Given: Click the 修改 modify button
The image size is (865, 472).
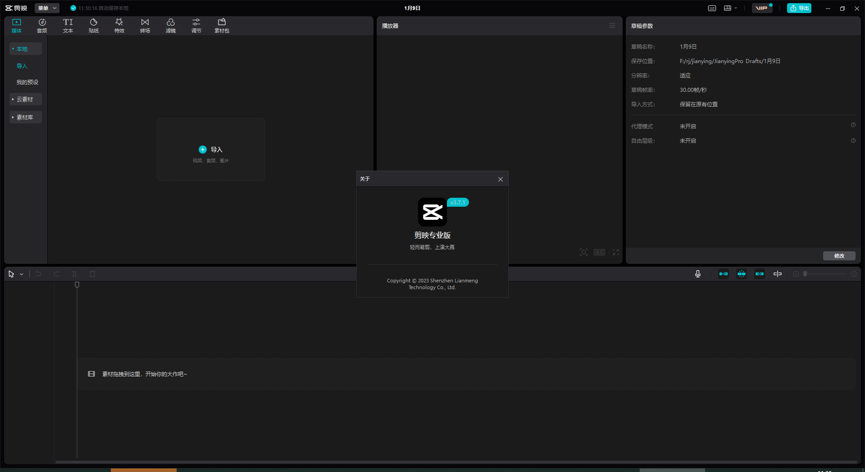Looking at the screenshot, I should click(839, 256).
